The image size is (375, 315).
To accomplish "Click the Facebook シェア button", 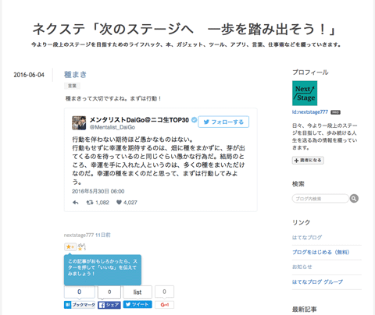I will pyautogui.click(x=109, y=305).
